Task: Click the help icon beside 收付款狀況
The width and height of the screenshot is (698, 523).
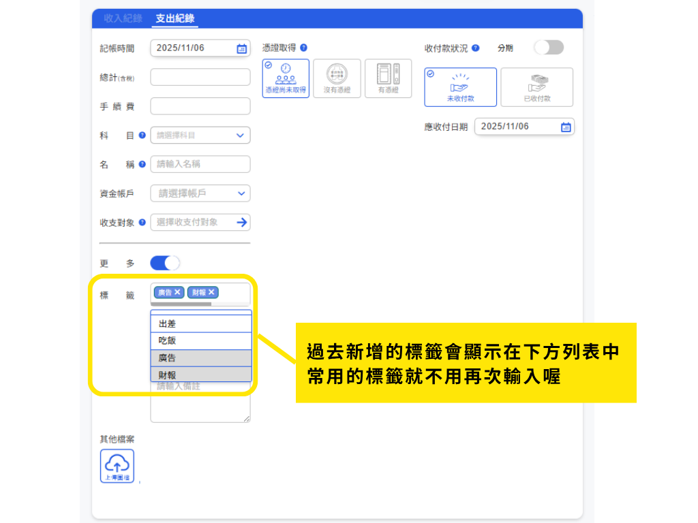Action: [476, 48]
